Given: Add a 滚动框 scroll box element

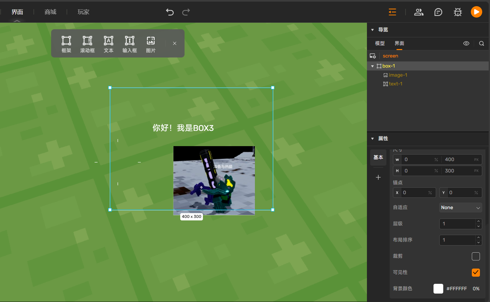Looking at the screenshot, I should click(x=87, y=44).
